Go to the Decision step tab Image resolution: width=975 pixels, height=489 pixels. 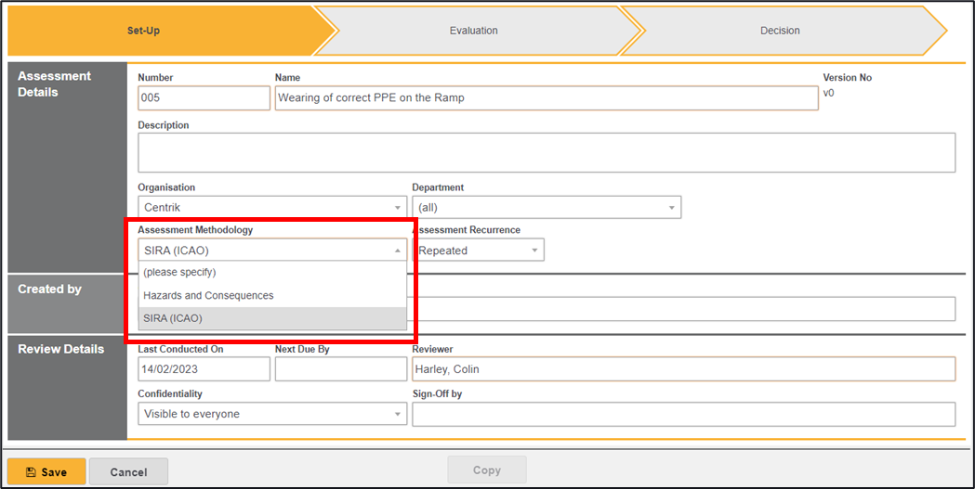point(779,31)
